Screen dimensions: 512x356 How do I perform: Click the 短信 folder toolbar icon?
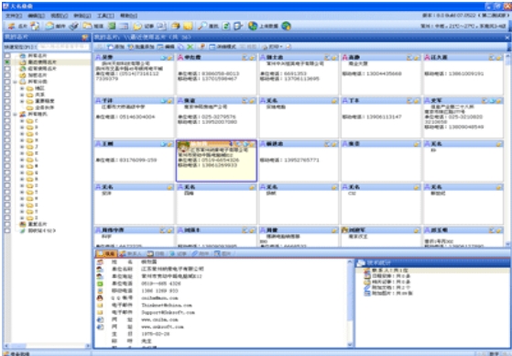[x=87, y=26]
